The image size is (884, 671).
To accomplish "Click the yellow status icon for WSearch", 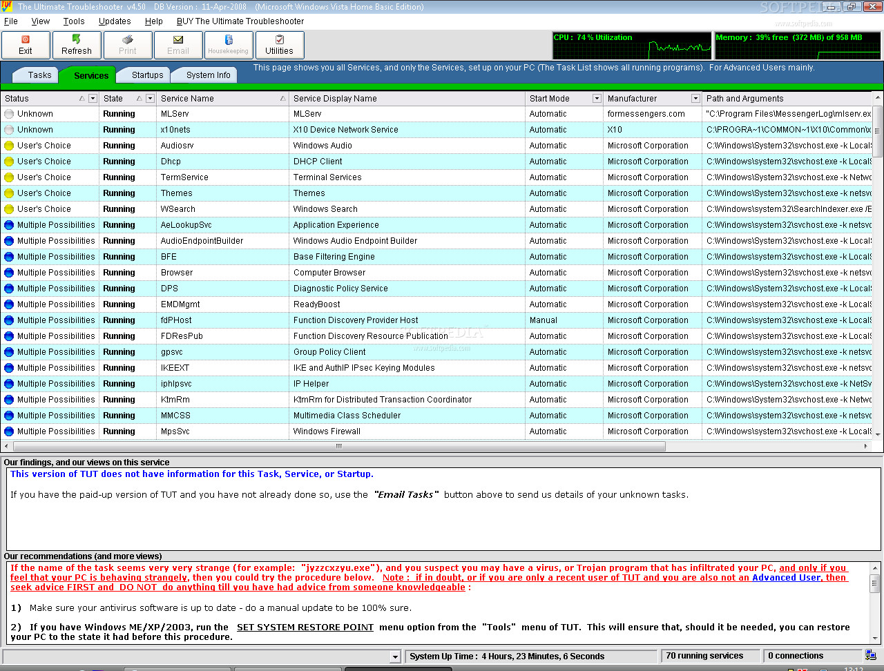I will click(9, 209).
